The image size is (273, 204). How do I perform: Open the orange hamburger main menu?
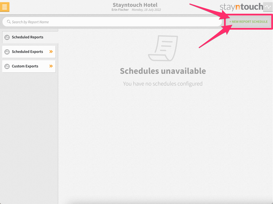pos(5,7)
